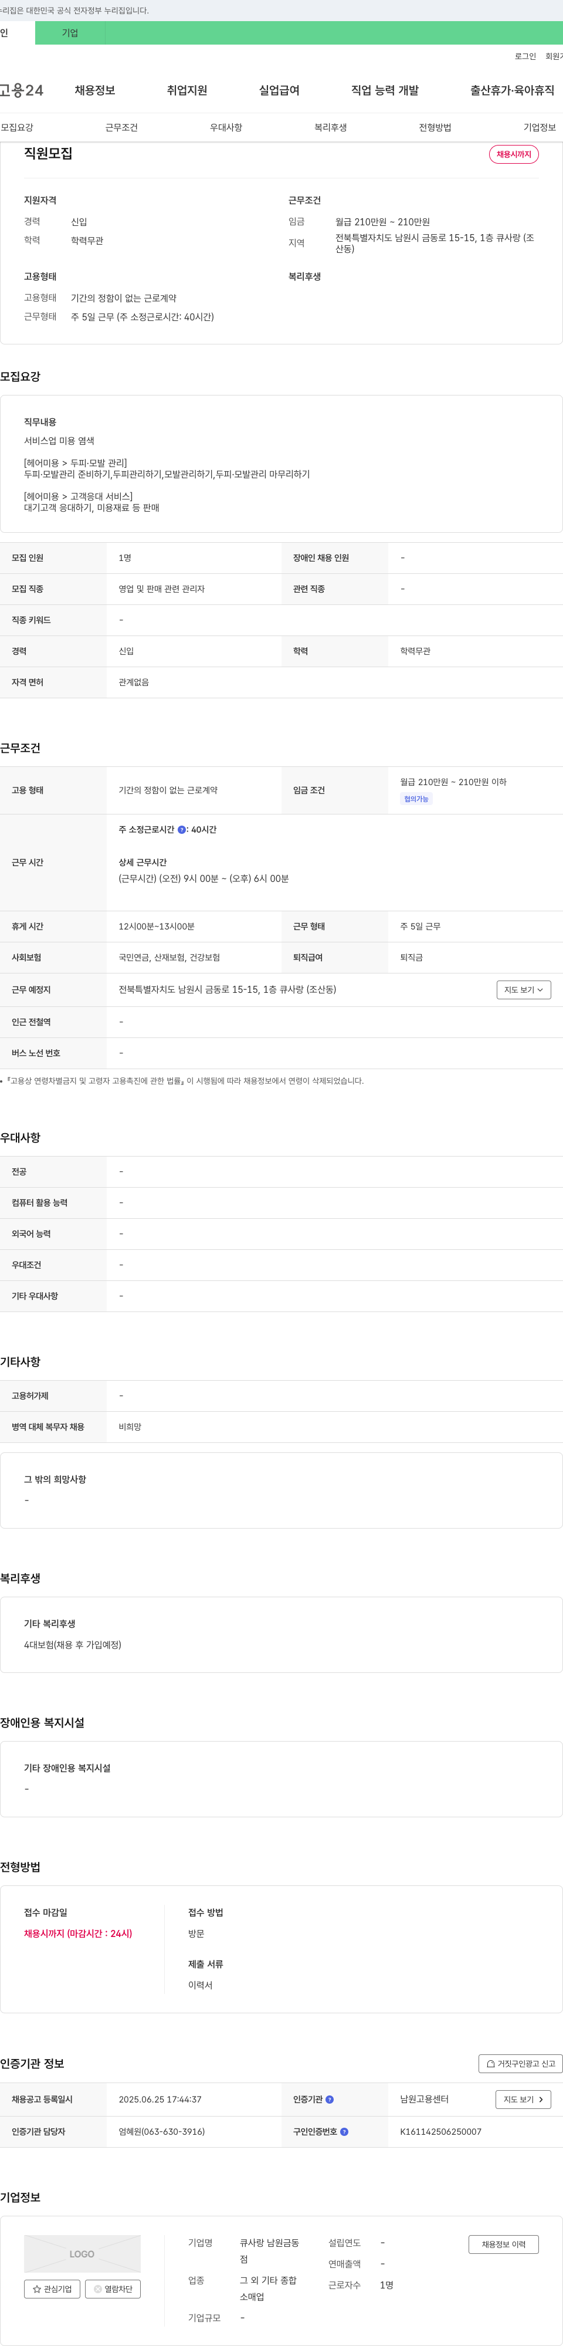Jump to 복리후생 section tab
This screenshot has height=2346, width=563.
click(x=330, y=127)
